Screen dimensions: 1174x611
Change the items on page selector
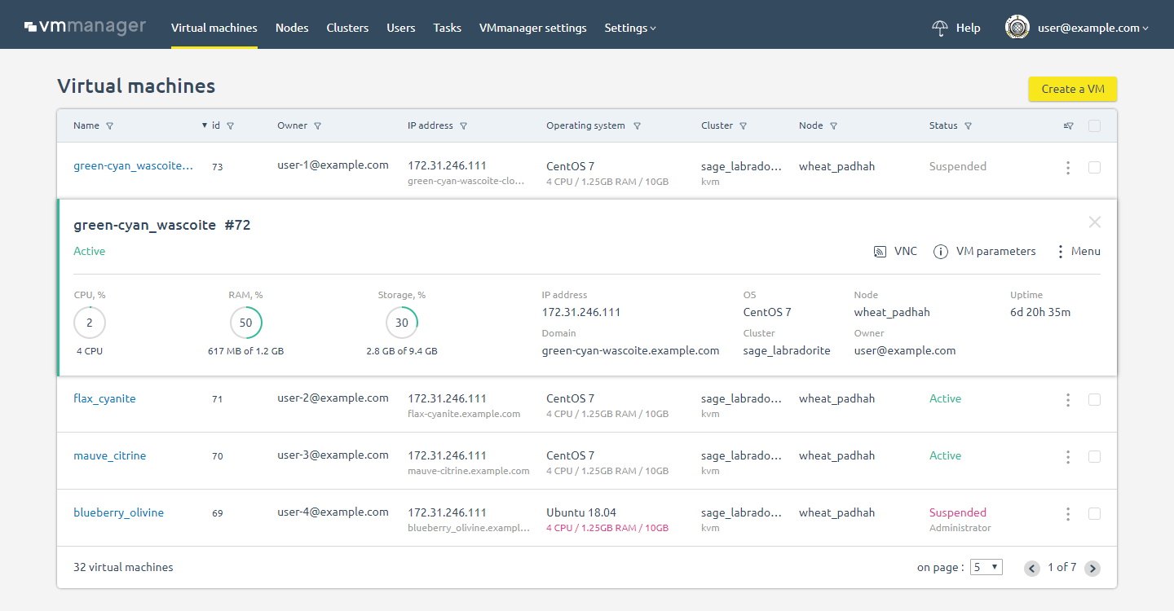(986, 567)
